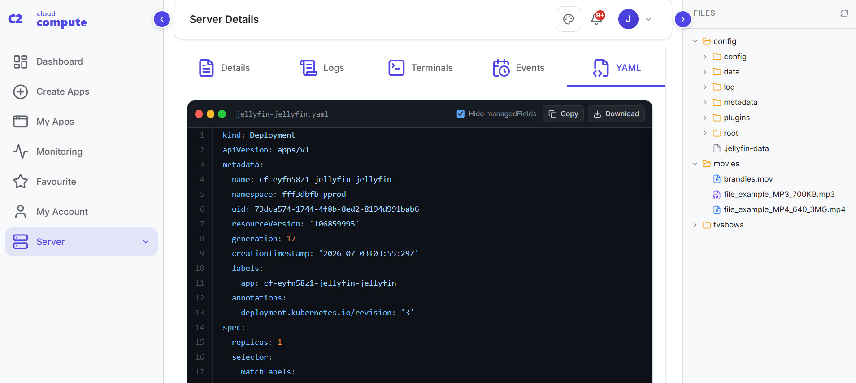Collapse the top-level config folder

695,41
